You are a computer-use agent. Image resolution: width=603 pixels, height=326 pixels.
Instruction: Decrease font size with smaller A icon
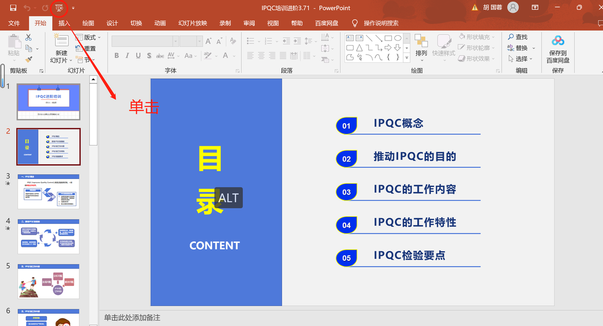219,41
